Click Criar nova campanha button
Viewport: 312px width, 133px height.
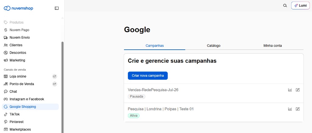[x=148, y=76]
